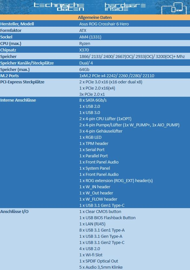Click the 'AM4 (1331)' socket value

coord(90,37)
